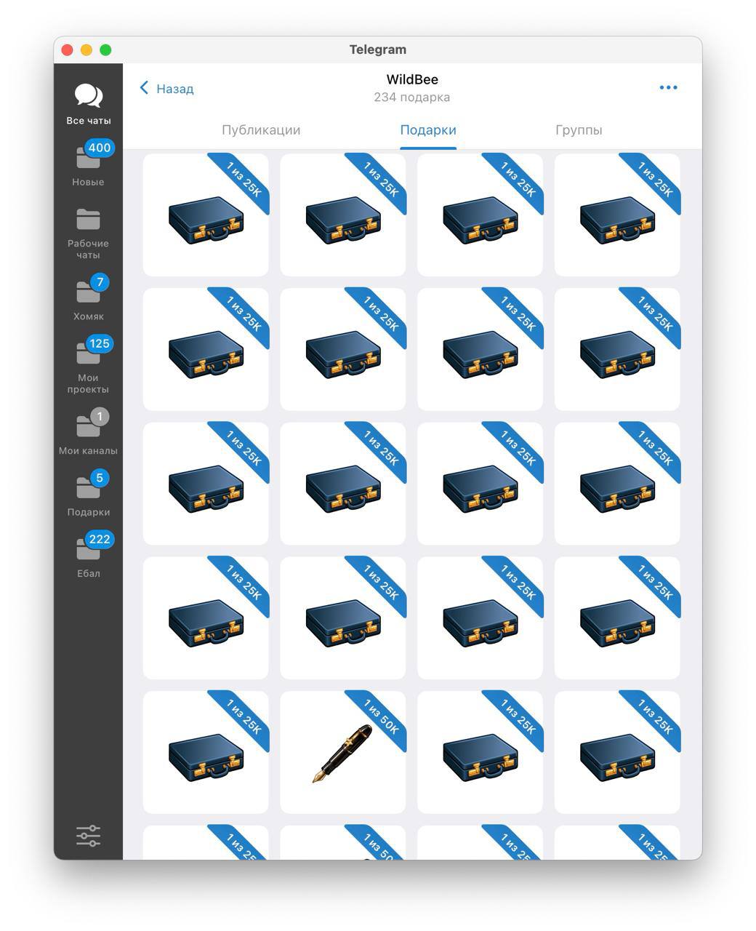Screen dimensions: 756x931
Task: Open the fountain pen gift card
Action: coord(343,752)
